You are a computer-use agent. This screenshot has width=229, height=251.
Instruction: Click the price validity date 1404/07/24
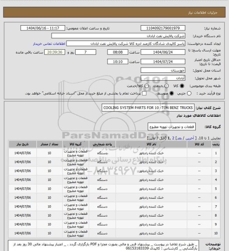[163, 61]
